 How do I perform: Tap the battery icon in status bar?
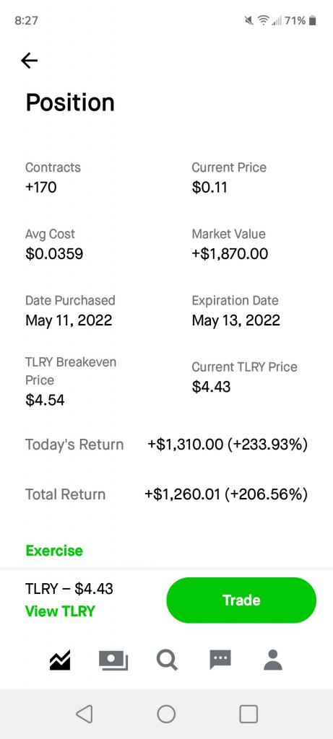click(x=312, y=20)
